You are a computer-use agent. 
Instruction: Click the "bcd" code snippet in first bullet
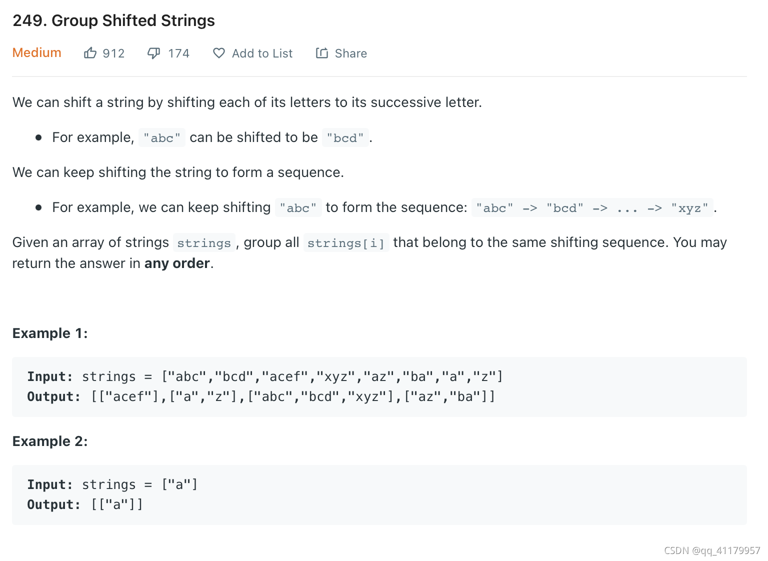345,137
